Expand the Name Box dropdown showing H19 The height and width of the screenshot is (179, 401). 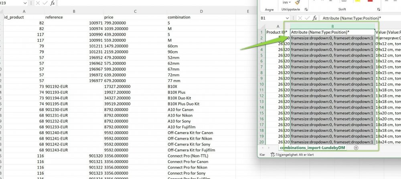pos(25,3)
